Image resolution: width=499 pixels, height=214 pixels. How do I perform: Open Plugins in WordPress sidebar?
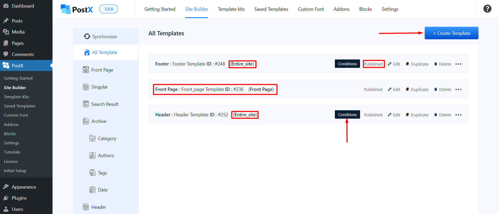[19, 198]
